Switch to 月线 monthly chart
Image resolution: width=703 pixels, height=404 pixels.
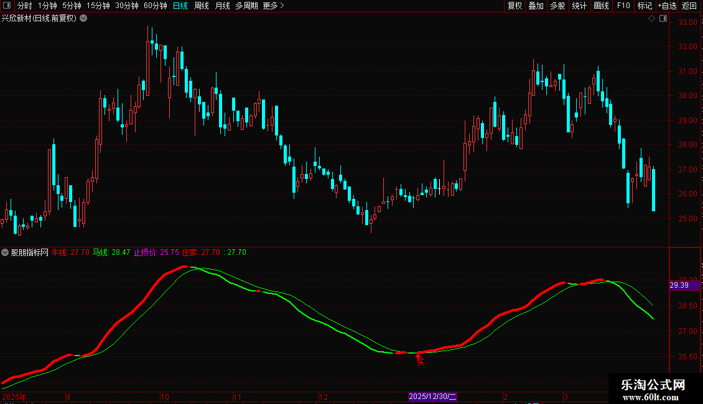tap(222, 6)
